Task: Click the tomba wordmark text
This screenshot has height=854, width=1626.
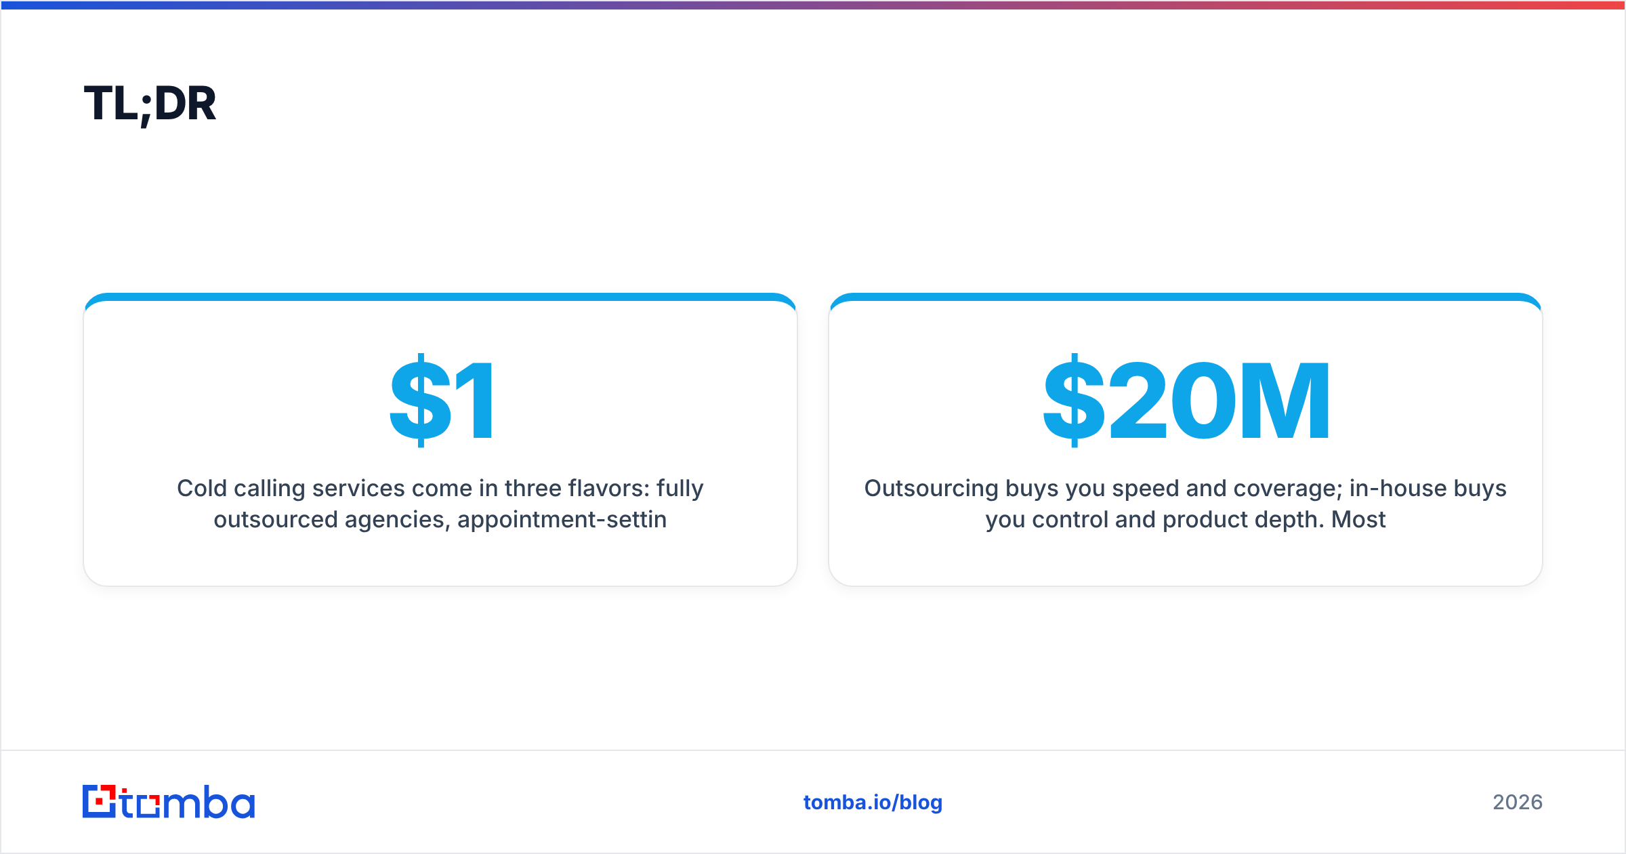Action: coord(188,802)
